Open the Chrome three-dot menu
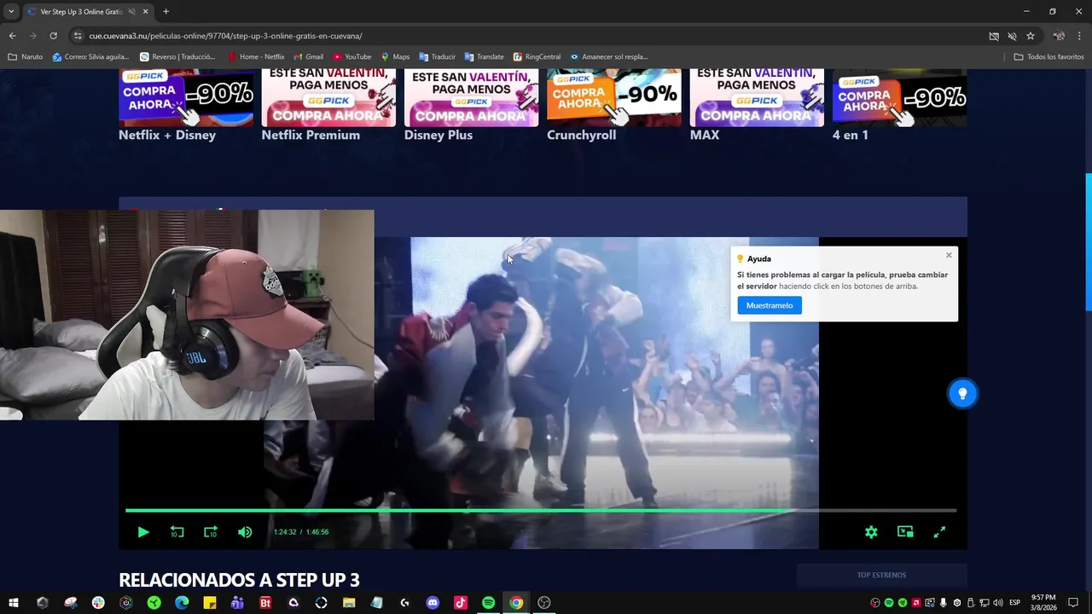 (x=1079, y=36)
